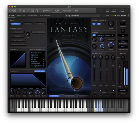Click the Srnd microphone pan knob
Screen dimensions: 138x123
[x=113, y=58]
